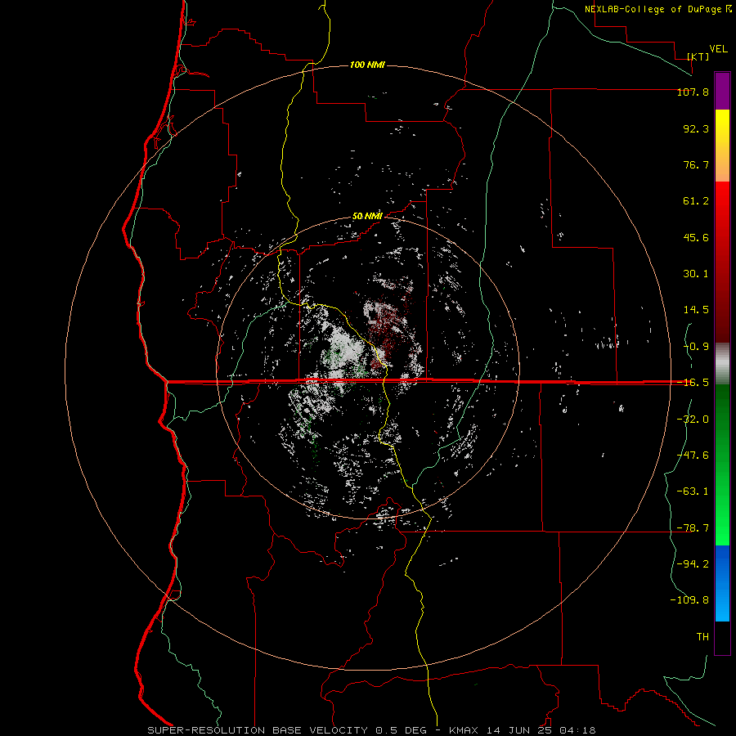736x736 pixels.
Task: Click the -78.7 scale value
Action: (693, 528)
